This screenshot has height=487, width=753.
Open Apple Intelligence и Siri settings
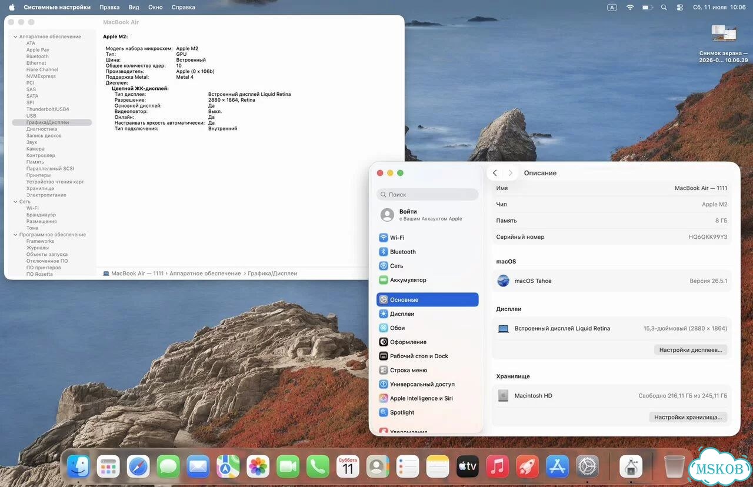click(x=428, y=399)
